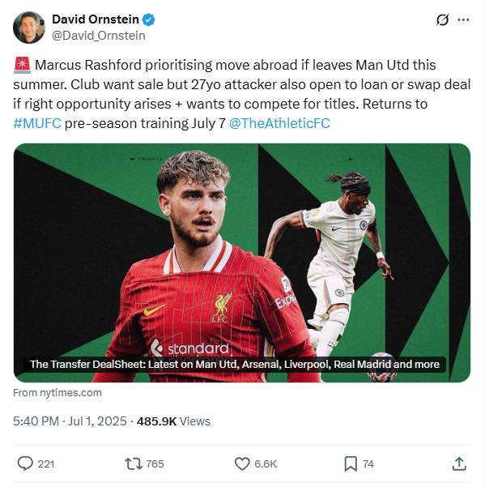Click the 5:40 PM Jul 1, 2025 timestamp
The width and height of the screenshot is (485, 487).
point(70,421)
